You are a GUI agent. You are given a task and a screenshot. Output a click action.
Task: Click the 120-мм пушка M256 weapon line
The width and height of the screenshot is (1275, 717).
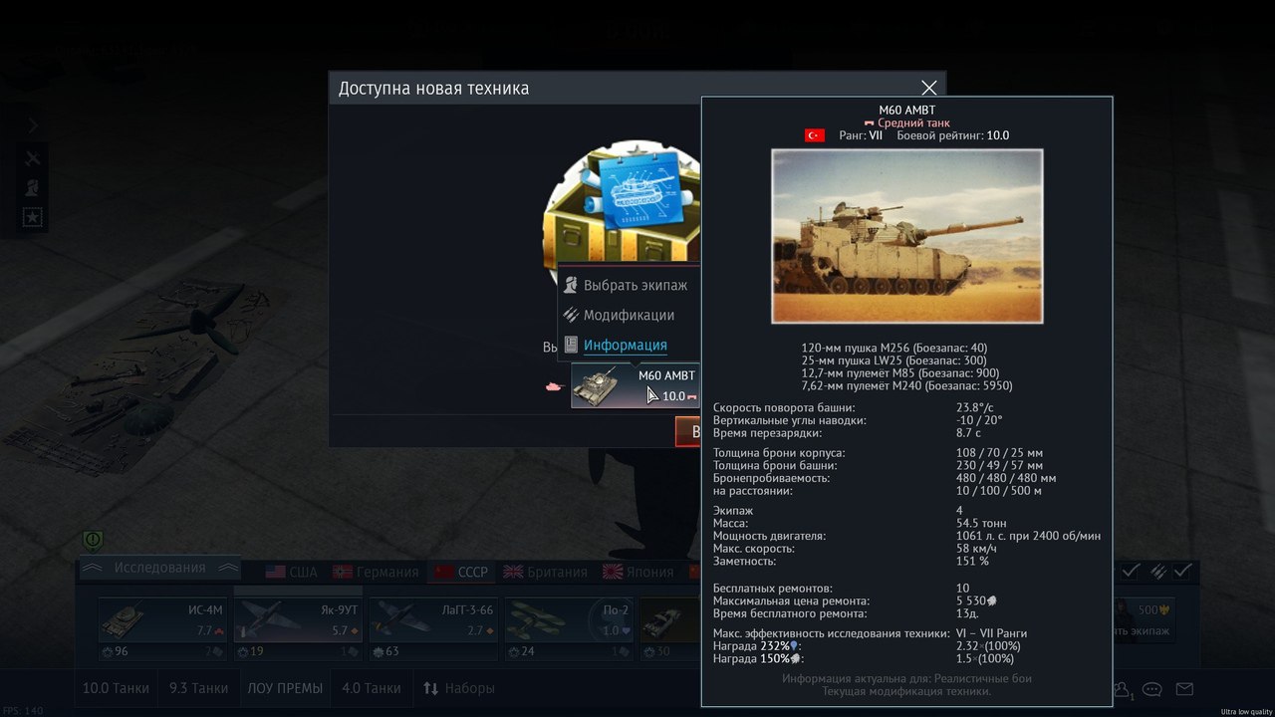coord(894,348)
